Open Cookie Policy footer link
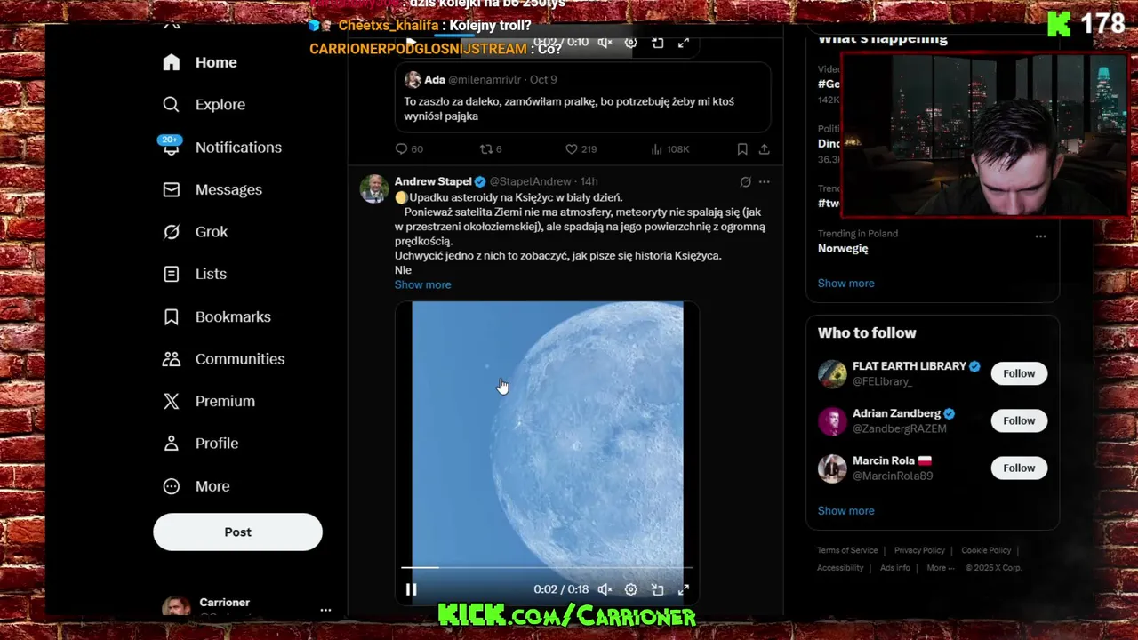Image resolution: width=1138 pixels, height=640 pixels. pyautogui.click(x=986, y=550)
